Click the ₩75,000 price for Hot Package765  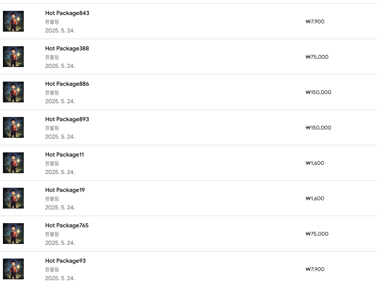coord(317,234)
